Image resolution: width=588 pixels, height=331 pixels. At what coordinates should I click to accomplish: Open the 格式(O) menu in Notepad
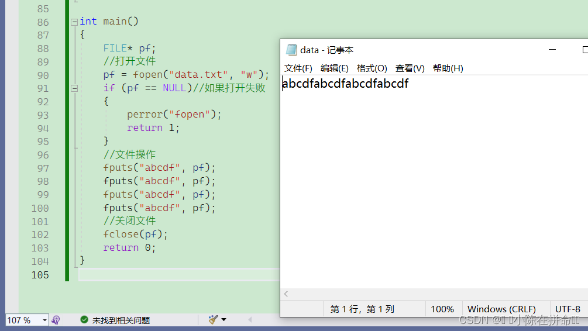pos(372,68)
